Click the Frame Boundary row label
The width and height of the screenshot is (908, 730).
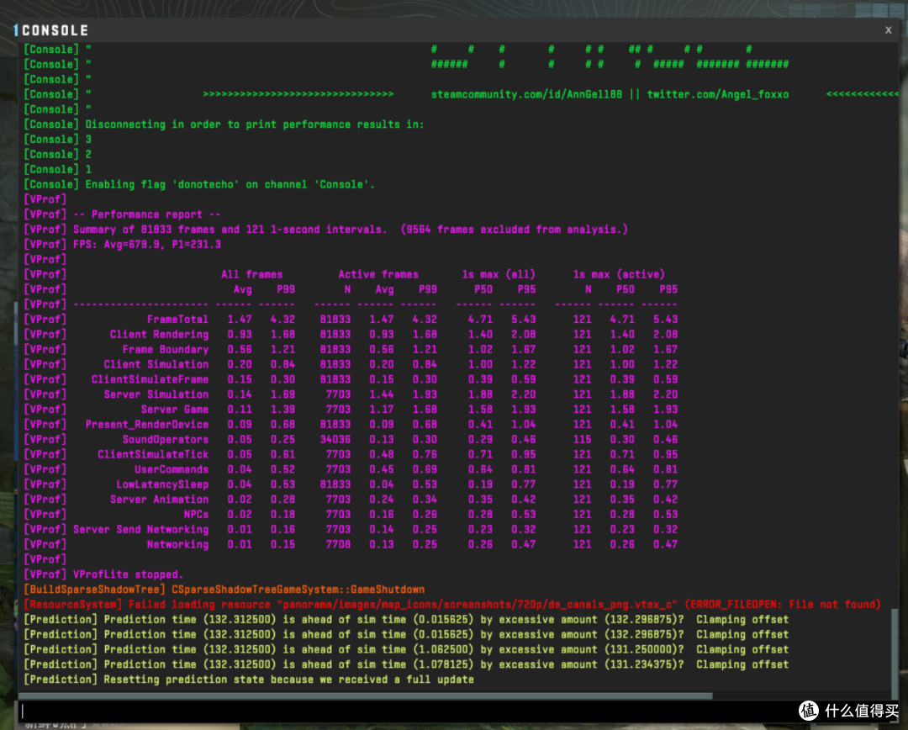pos(165,349)
